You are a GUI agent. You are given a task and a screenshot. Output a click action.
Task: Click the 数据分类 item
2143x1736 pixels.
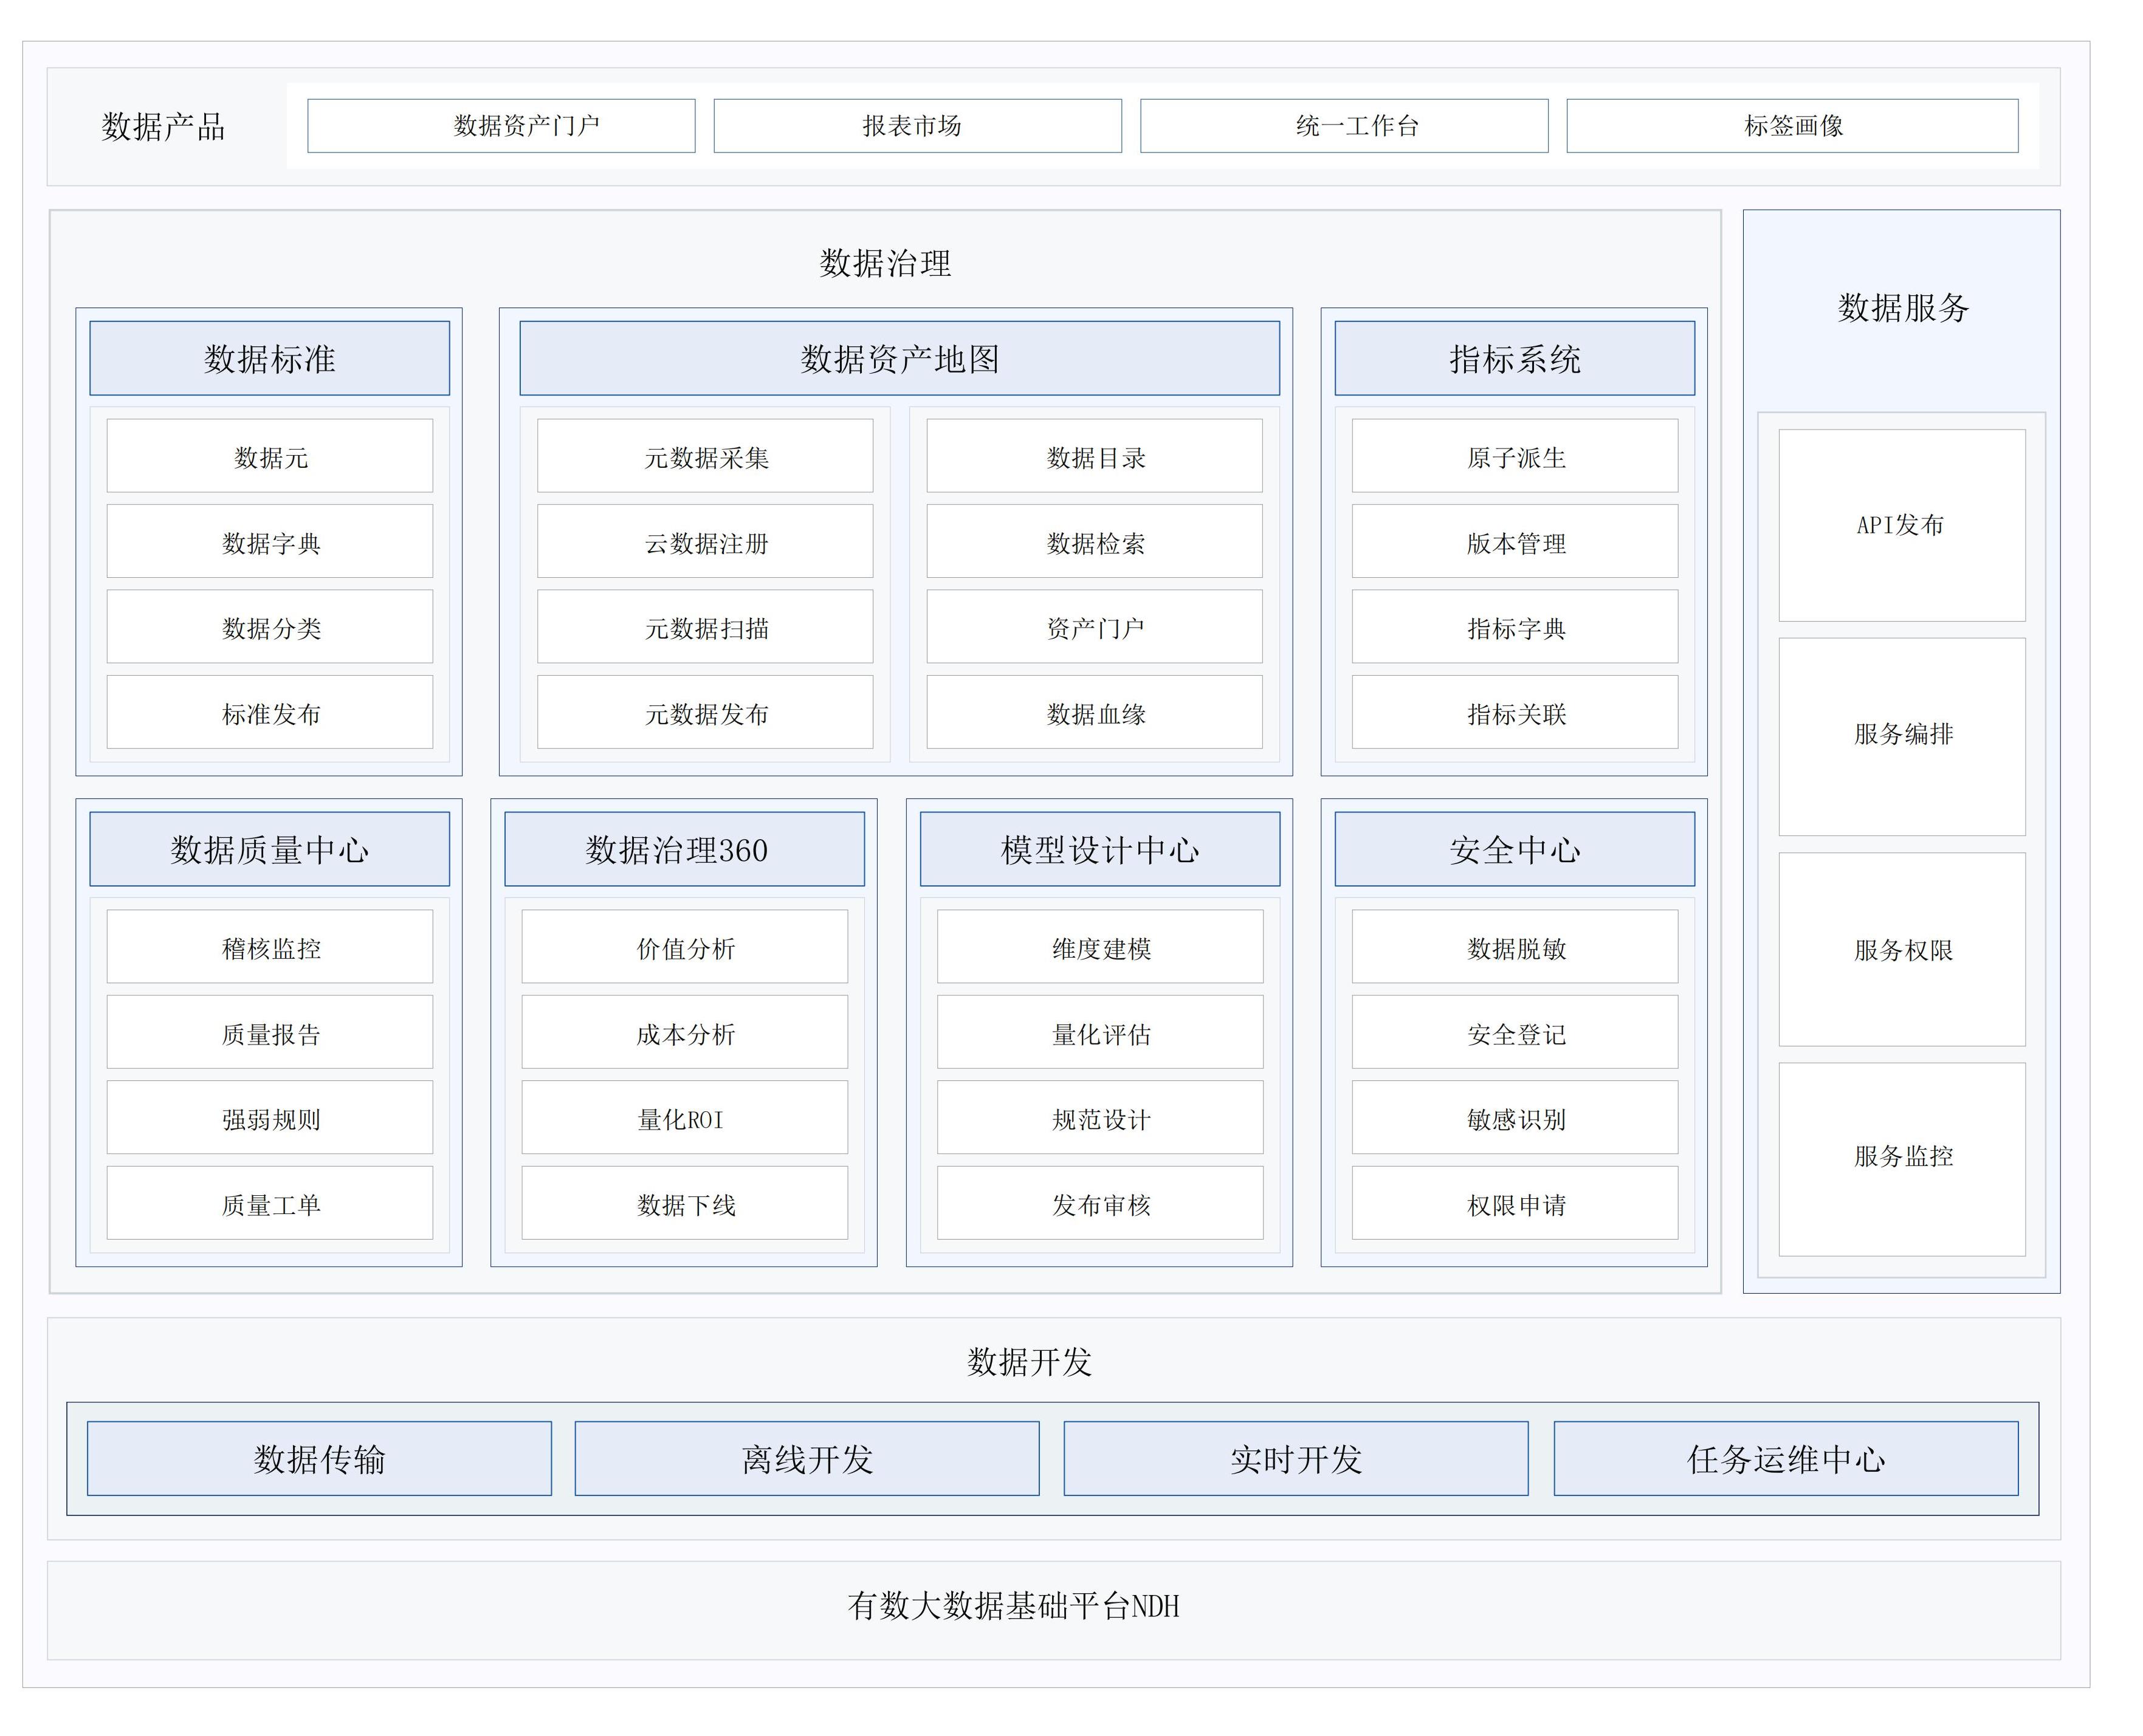tap(270, 627)
